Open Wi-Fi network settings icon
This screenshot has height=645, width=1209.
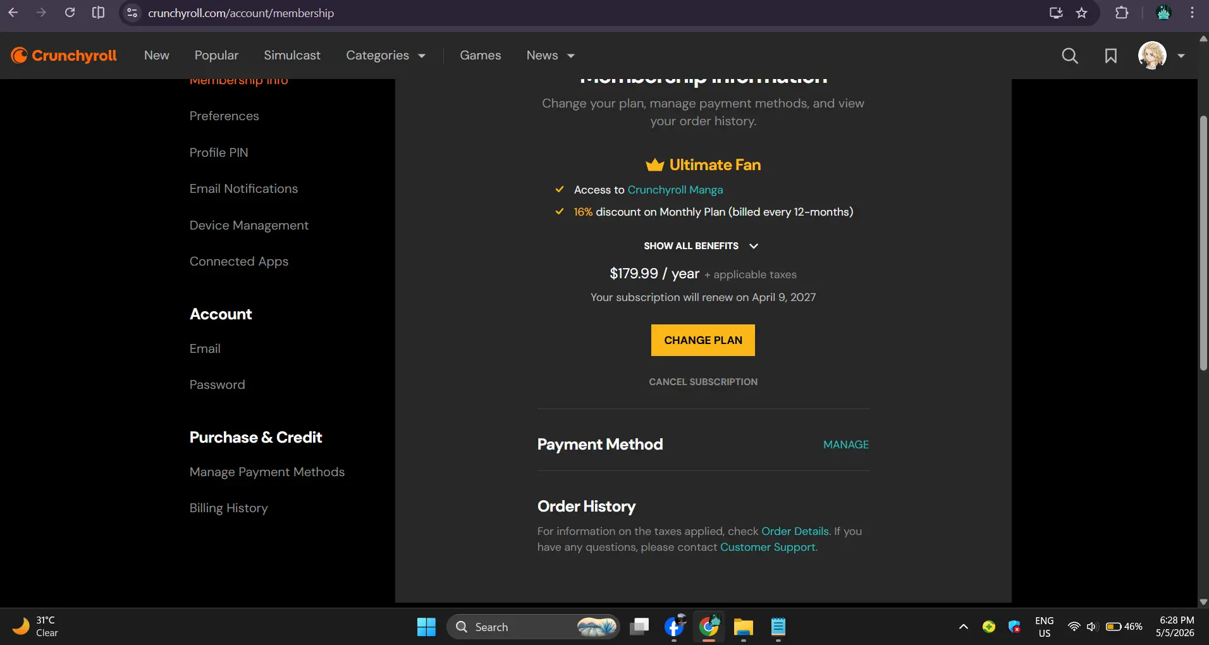click(1074, 627)
